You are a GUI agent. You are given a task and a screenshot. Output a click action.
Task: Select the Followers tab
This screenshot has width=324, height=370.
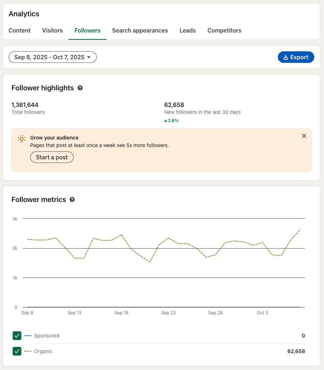pos(87,30)
